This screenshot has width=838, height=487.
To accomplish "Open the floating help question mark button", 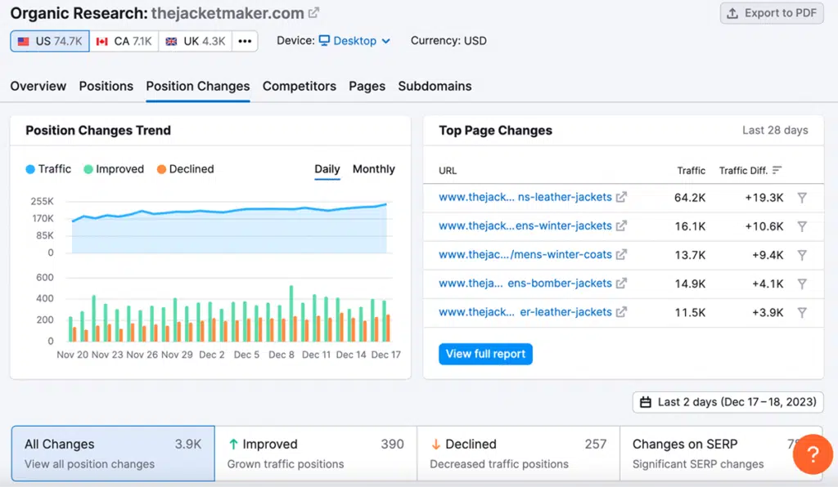I will 813,453.
